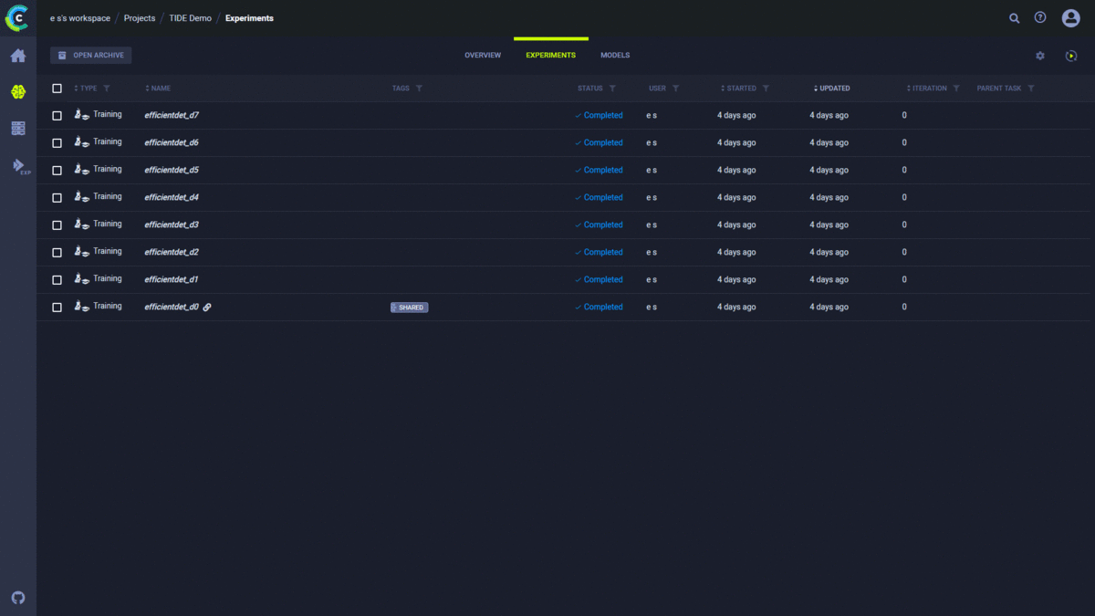Check the efficientdet_d6 row checkbox
The height and width of the screenshot is (616, 1095).
coord(57,143)
